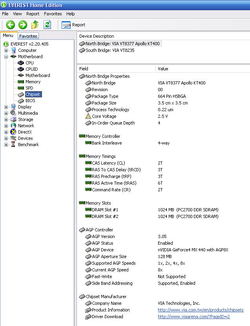Viewport: 250px width, 326px height.
Task: Select the Motherboard child item under Motherboard
Action: click(x=38, y=75)
